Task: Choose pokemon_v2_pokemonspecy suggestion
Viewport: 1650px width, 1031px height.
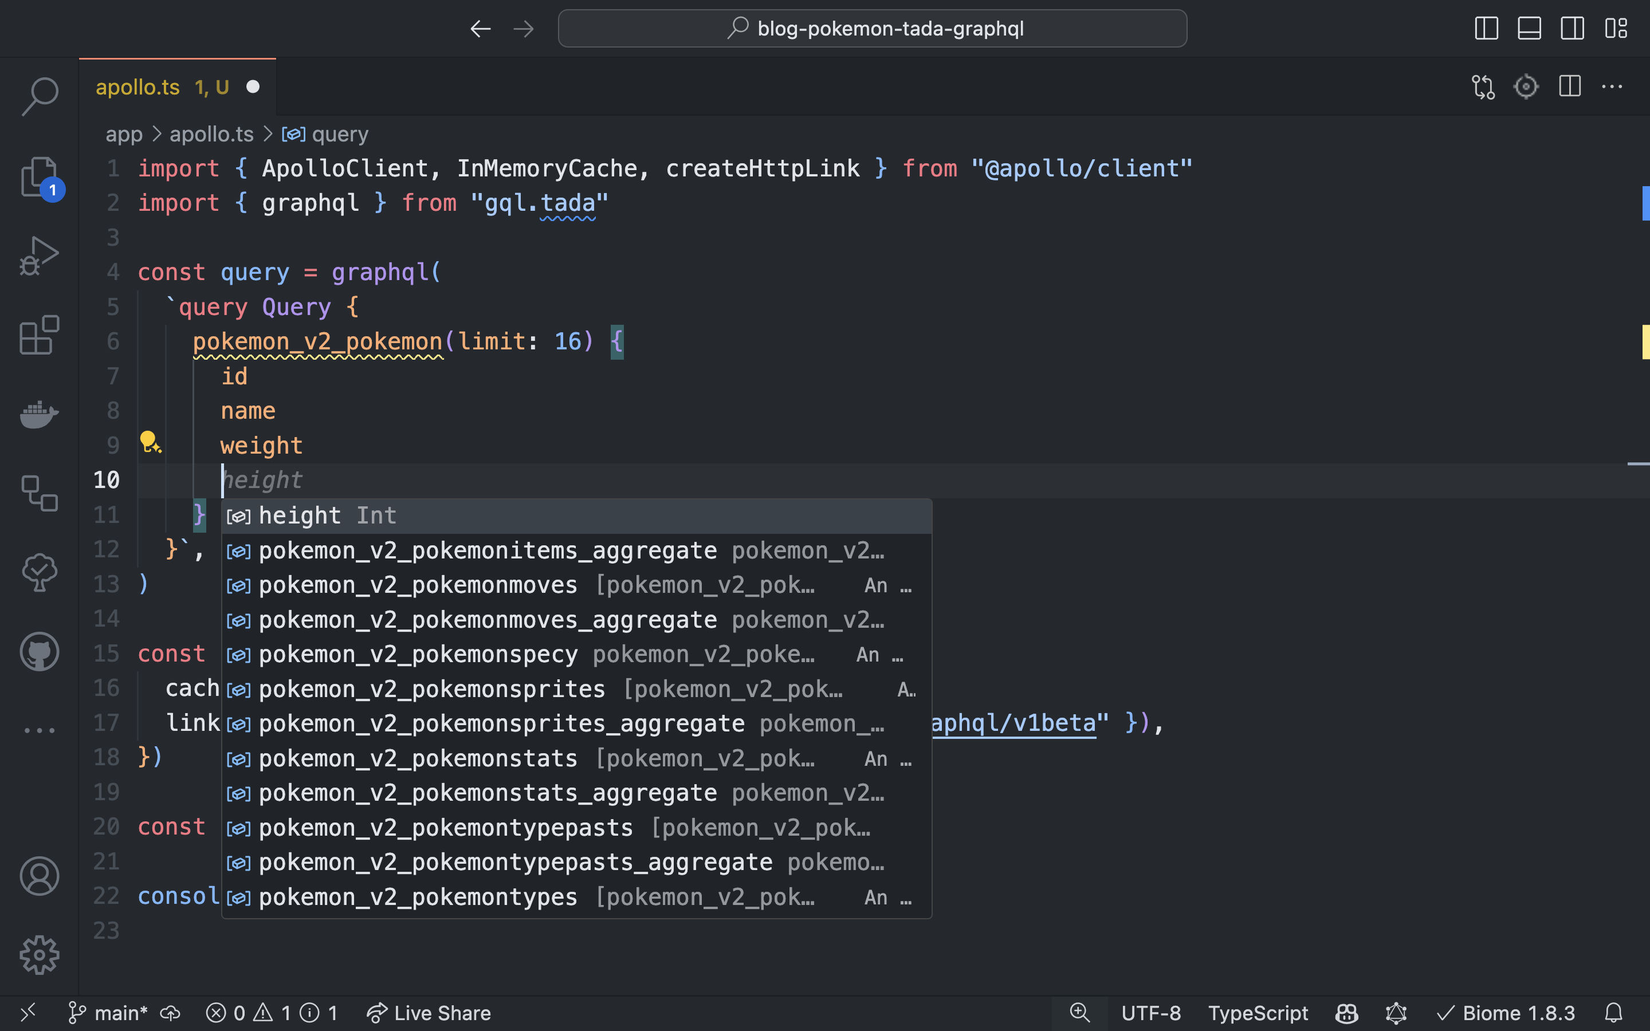Action: pos(576,655)
